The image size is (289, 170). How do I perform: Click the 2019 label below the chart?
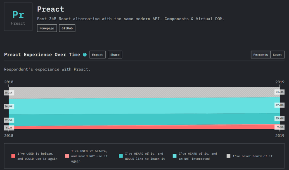[280, 135]
